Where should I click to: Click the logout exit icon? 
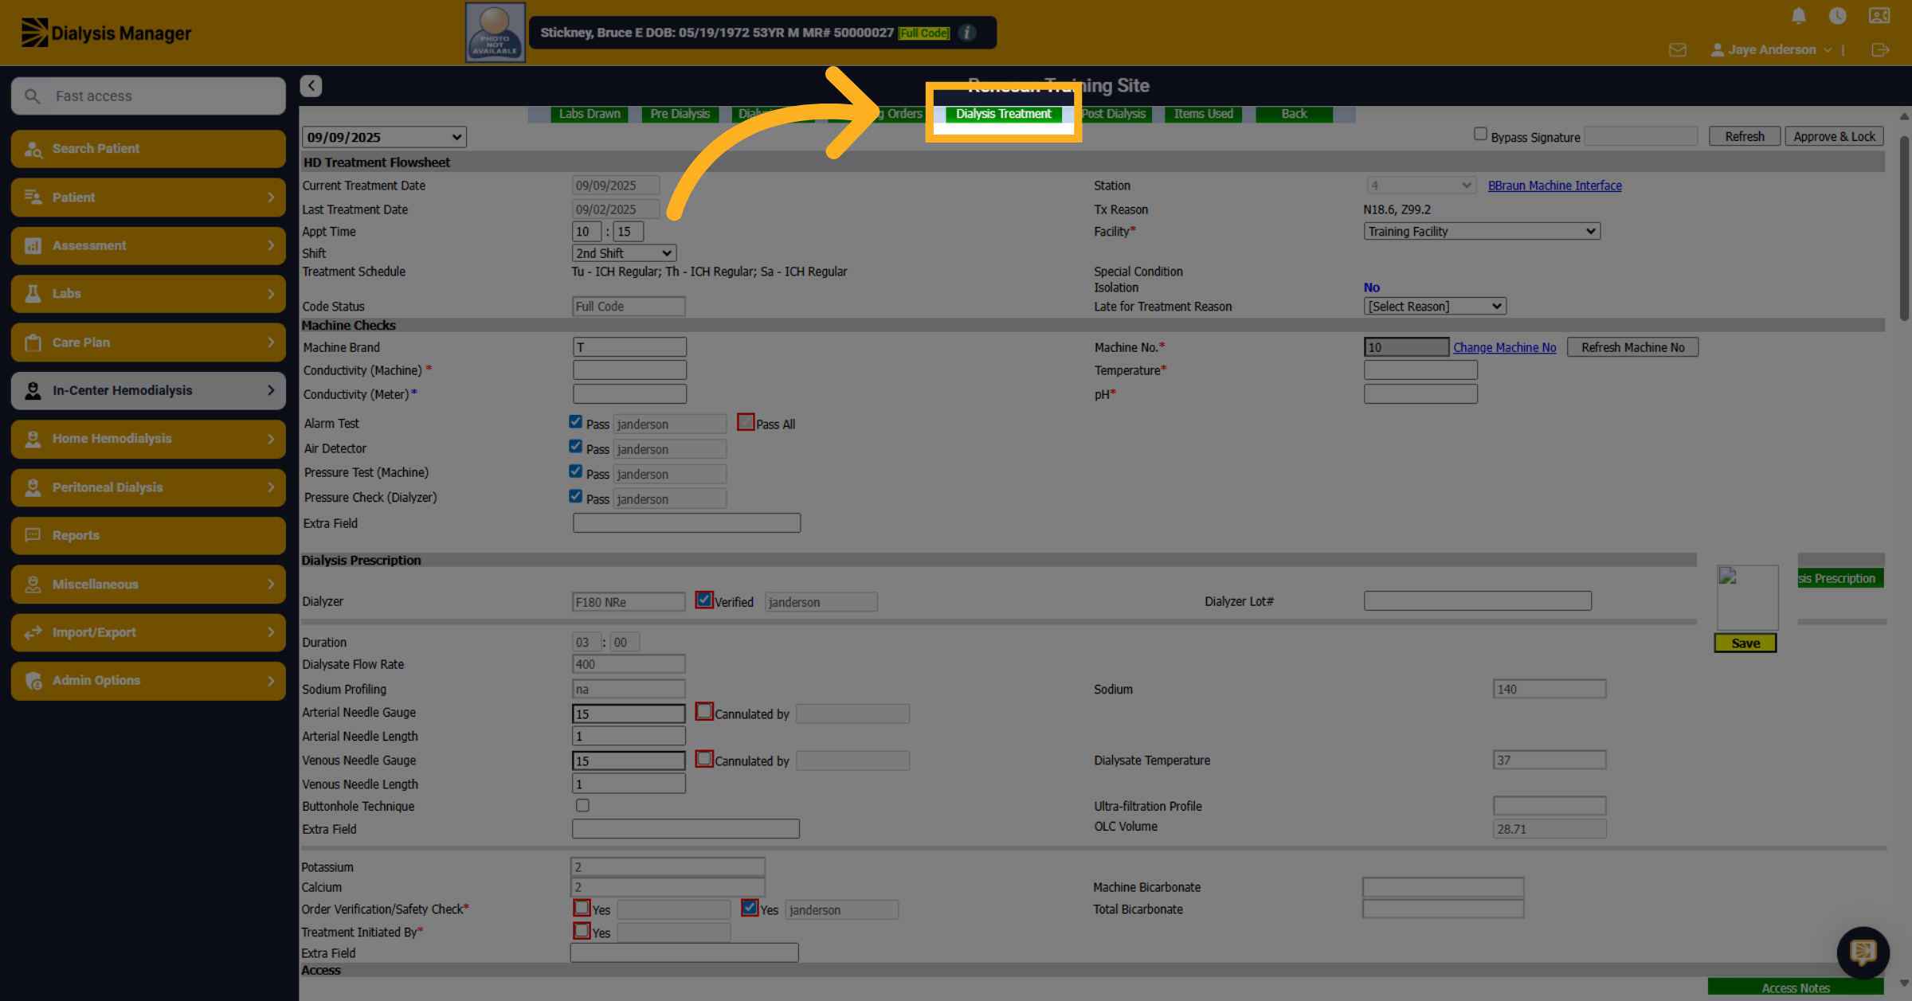point(1880,50)
